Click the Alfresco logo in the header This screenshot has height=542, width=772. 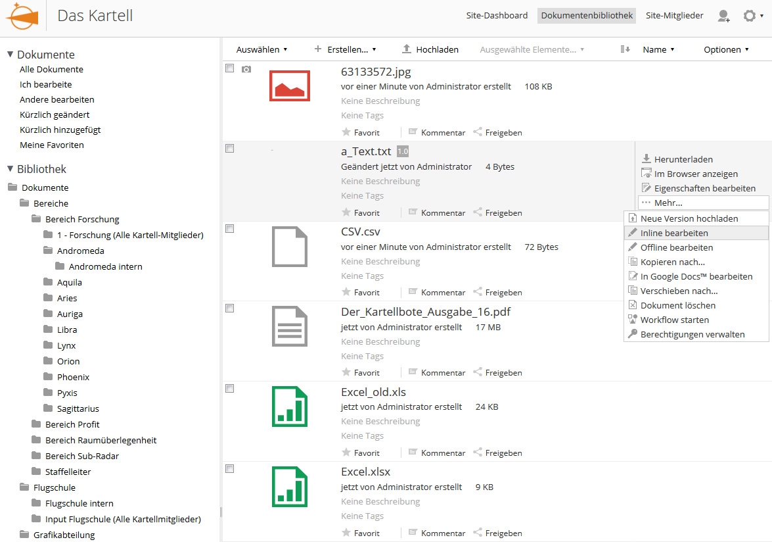22,16
